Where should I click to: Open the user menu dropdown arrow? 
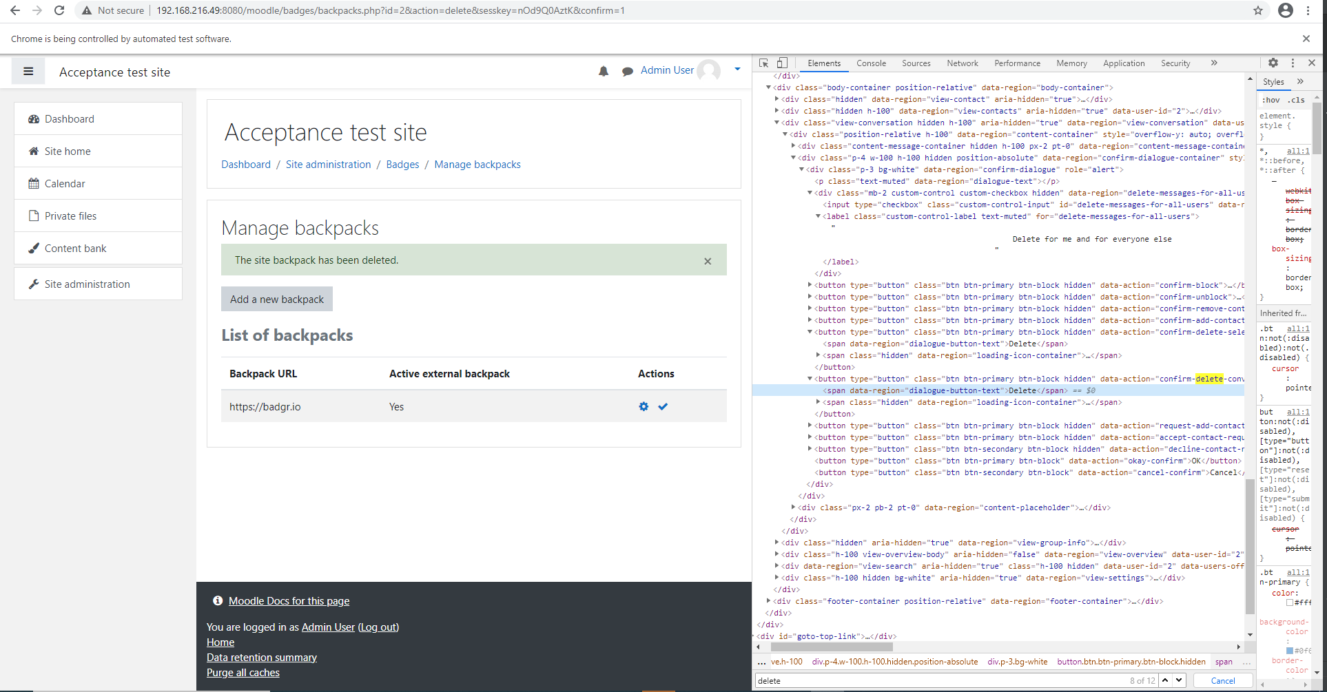(x=737, y=70)
